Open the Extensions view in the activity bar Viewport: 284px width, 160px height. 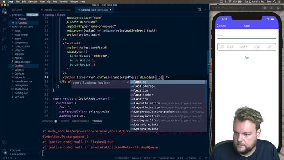[x=4, y=48]
